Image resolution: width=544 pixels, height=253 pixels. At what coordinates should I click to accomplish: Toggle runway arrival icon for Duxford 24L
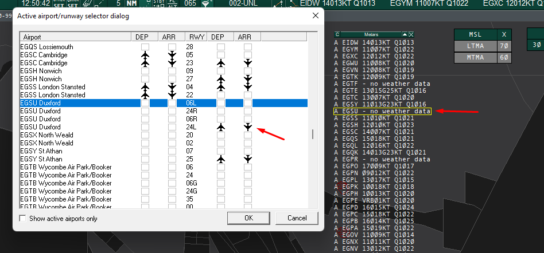[x=247, y=127]
